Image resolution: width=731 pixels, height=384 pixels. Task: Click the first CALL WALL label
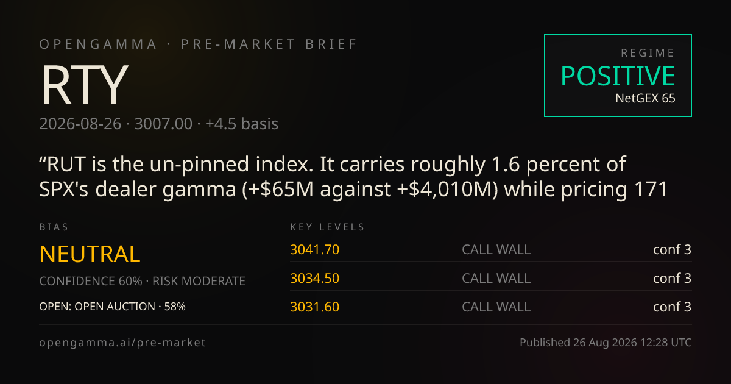click(x=496, y=249)
